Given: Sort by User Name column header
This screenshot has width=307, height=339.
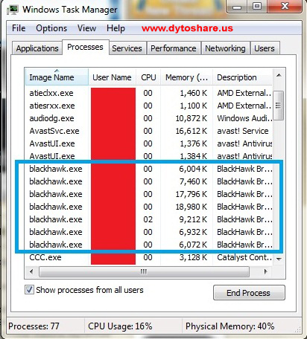Looking at the screenshot, I should coord(112,77).
